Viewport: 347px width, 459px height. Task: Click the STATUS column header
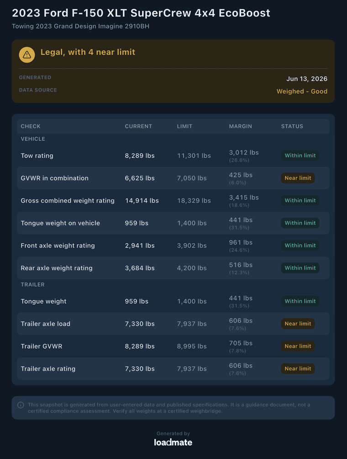pos(292,126)
